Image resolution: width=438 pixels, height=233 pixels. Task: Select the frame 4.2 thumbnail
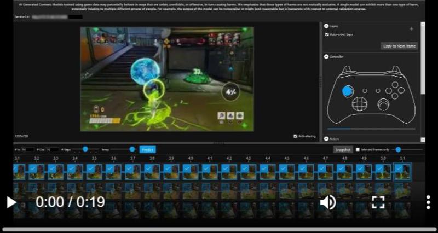229,172
